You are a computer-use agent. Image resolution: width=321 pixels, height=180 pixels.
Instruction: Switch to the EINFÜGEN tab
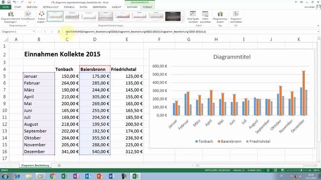pyautogui.click(x=32, y=7)
